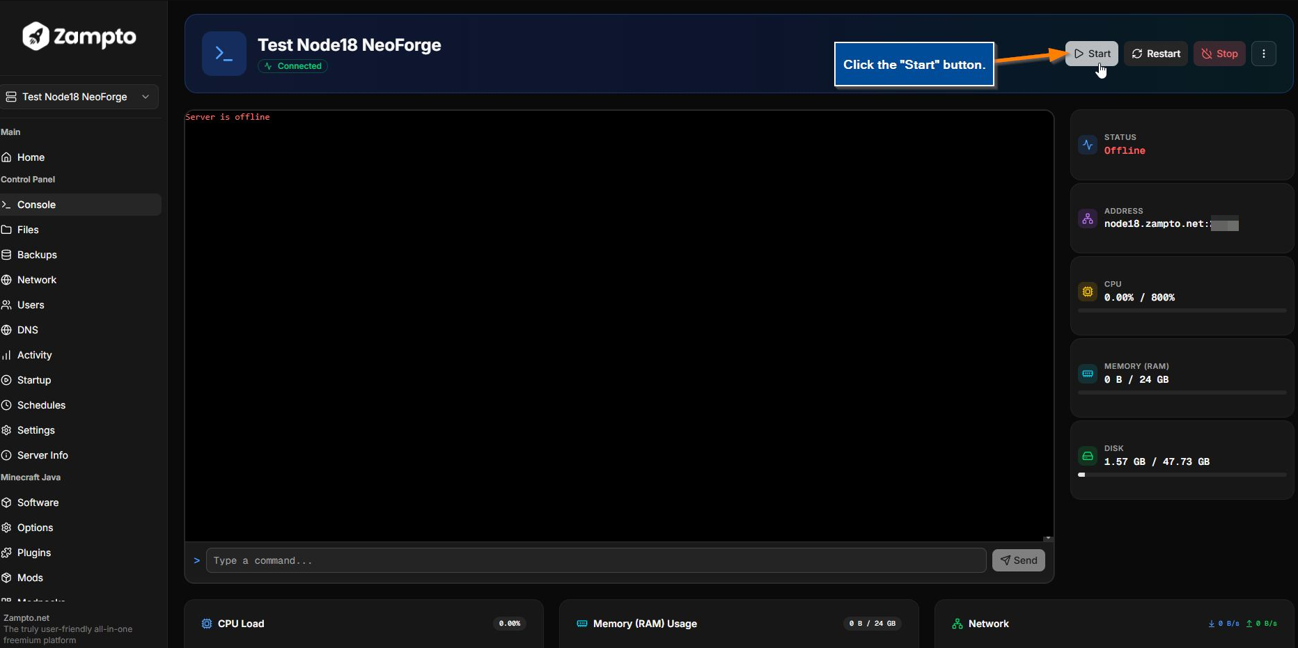
Task: Click the Memory (RAM) usage progress bar
Action: (1182, 393)
